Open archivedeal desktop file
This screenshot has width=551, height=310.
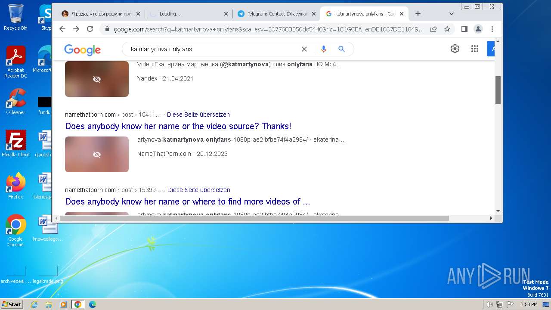click(x=16, y=275)
